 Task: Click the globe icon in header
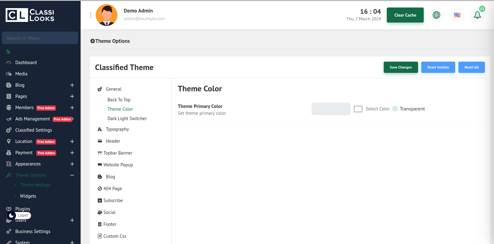436,15
